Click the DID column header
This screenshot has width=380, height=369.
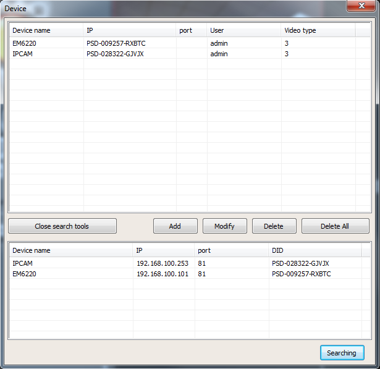click(x=315, y=250)
